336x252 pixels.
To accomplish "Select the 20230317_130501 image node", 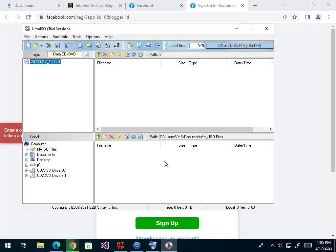I will tap(45, 62).
